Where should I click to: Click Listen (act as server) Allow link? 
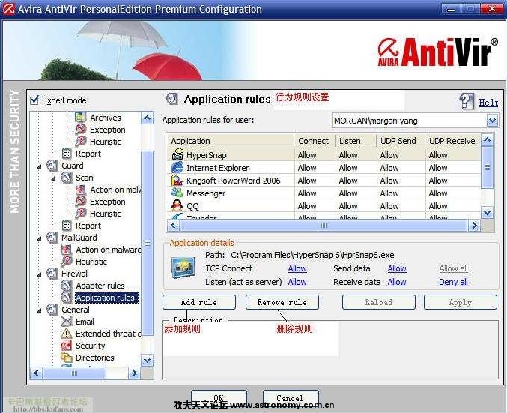pos(297,282)
